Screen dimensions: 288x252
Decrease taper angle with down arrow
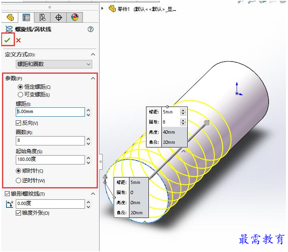coord(89,207)
